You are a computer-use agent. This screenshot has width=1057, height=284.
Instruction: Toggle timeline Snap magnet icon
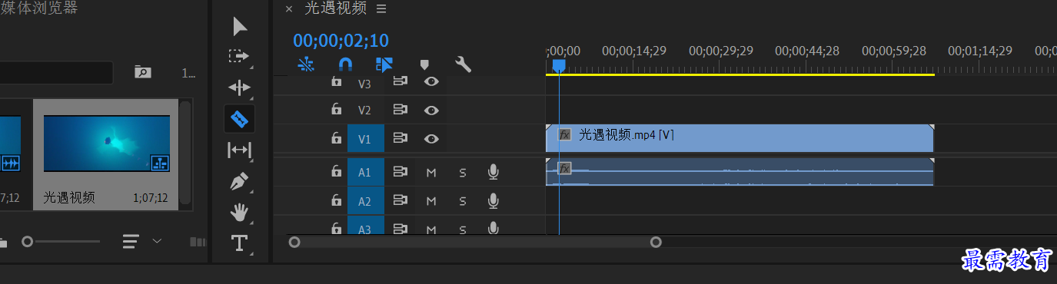point(346,64)
